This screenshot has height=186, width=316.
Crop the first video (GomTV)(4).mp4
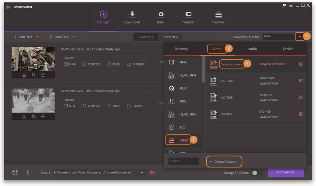(33, 75)
